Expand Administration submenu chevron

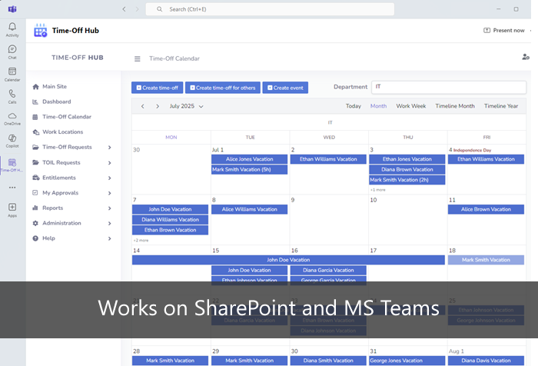click(109, 223)
